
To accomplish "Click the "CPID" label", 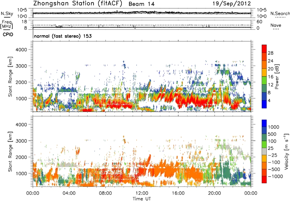I will pos(8,34).
